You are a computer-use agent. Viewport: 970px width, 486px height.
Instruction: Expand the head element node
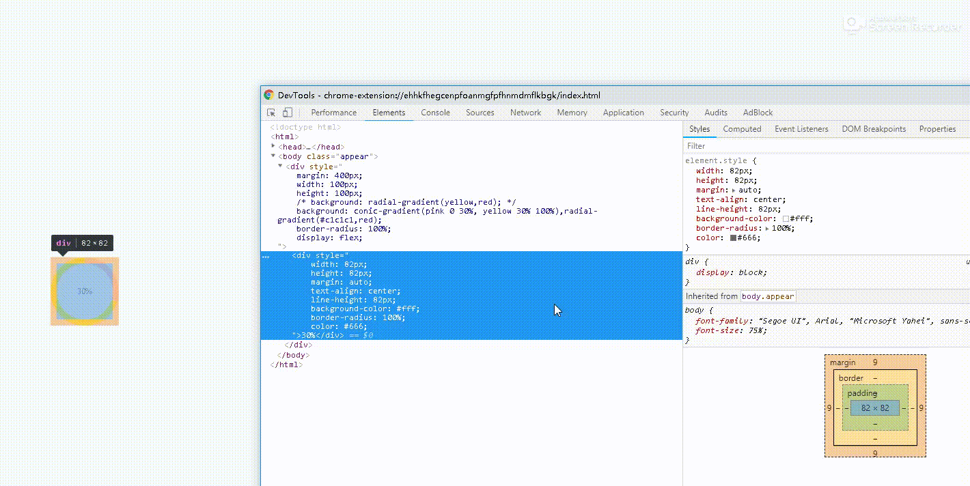[x=274, y=146]
